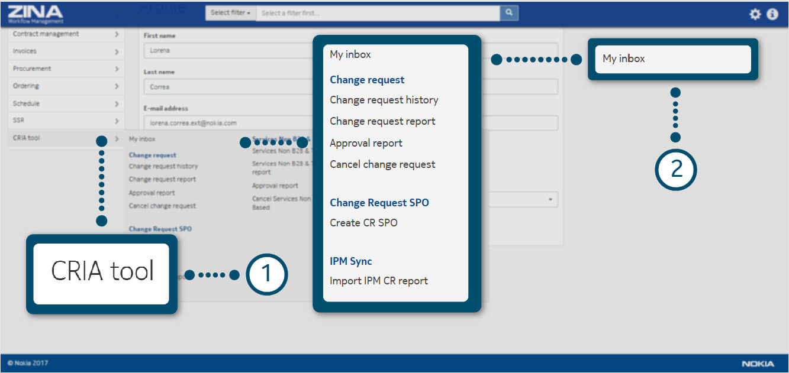
Task: Open the Select filter dropdown
Action: (x=230, y=12)
